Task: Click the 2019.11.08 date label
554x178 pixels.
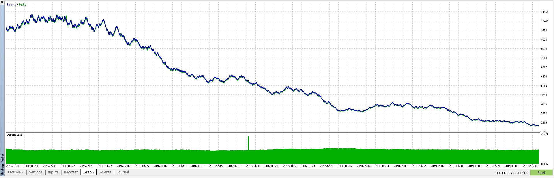Action: tap(530, 166)
